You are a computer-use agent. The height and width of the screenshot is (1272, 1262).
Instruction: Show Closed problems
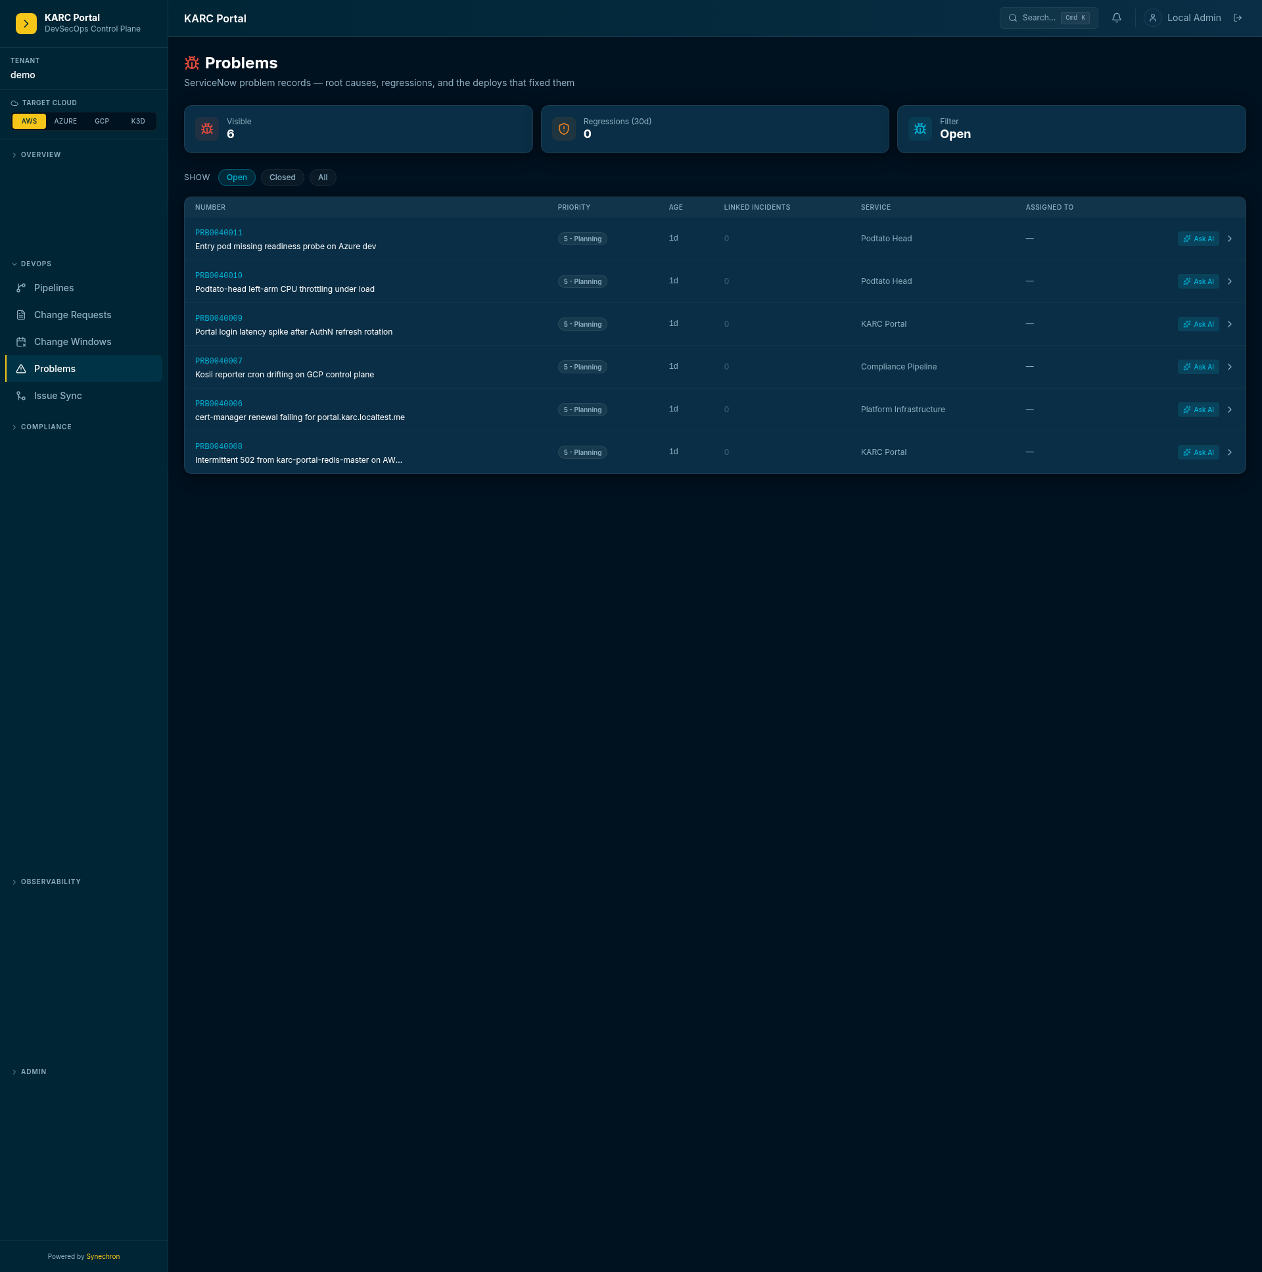coord(283,177)
